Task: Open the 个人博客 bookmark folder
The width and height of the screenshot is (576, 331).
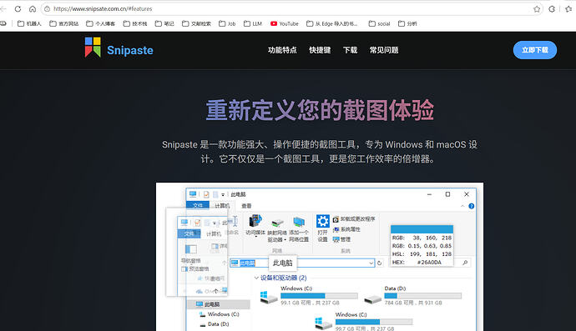Action: tap(101, 23)
